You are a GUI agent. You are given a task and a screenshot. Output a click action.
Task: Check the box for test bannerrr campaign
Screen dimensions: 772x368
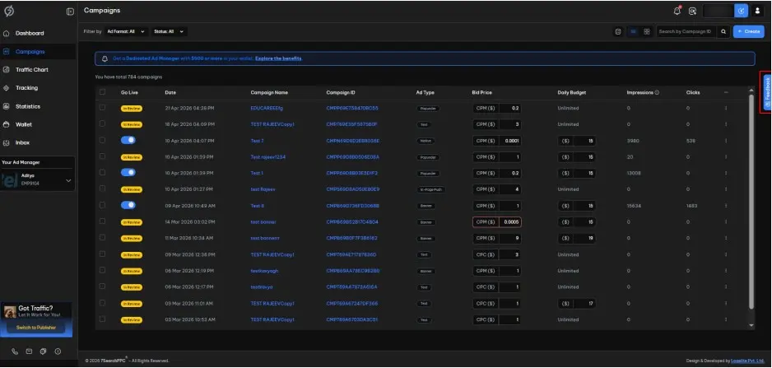[102, 237]
